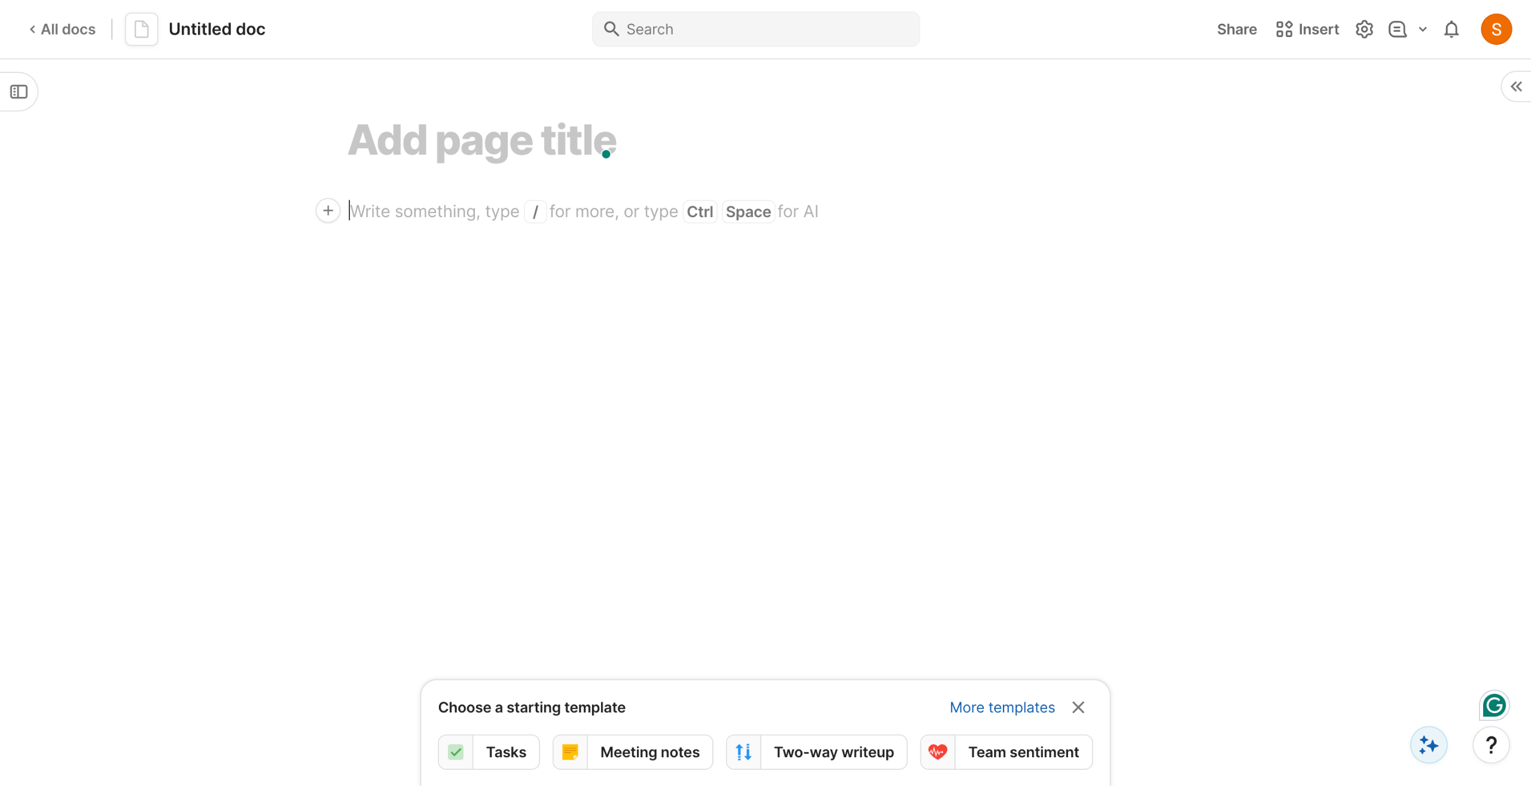
Task: Click the plus button beside the empty line
Action: (328, 211)
